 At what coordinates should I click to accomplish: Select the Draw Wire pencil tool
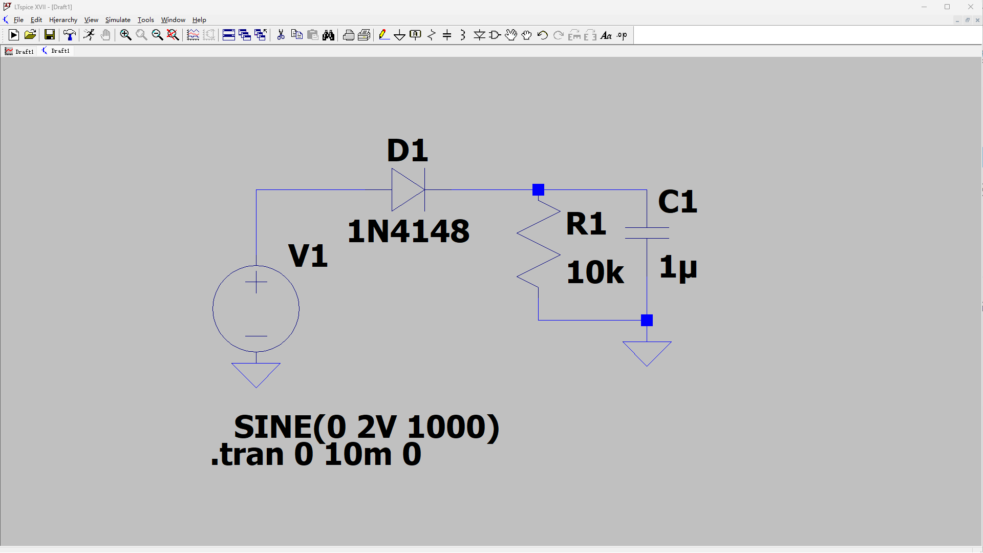coord(383,35)
